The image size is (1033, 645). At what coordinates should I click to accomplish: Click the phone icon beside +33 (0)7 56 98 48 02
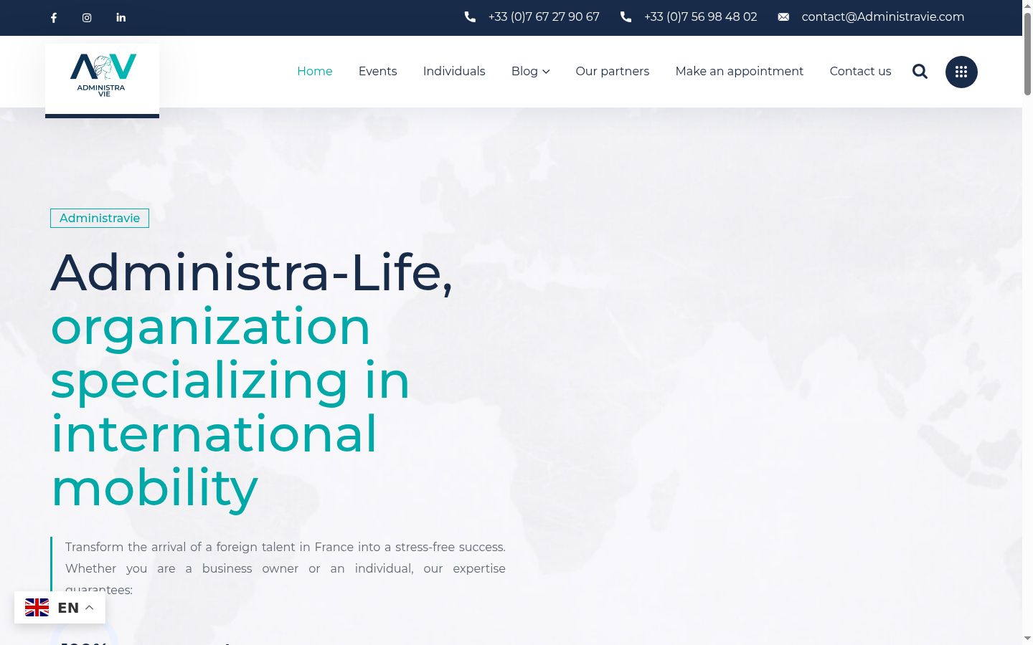(x=626, y=17)
